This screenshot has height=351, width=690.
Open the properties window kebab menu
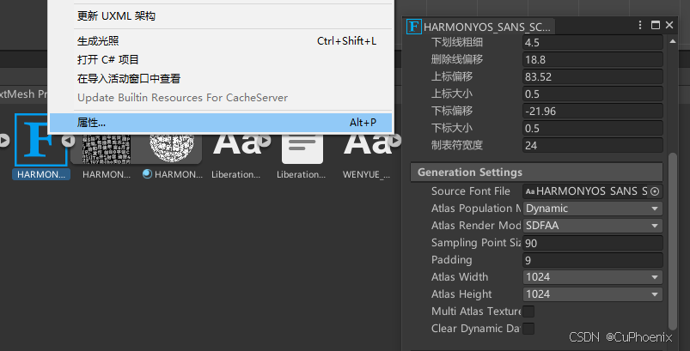[x=640, y=25]
